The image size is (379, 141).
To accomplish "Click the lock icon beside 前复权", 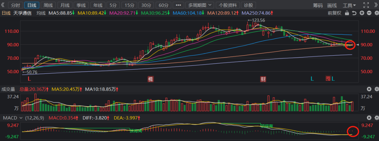I will click(347, 13).
